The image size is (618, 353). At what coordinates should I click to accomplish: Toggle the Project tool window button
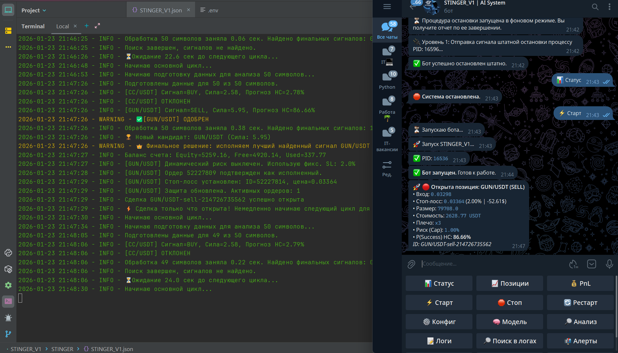tap(8, 10)
